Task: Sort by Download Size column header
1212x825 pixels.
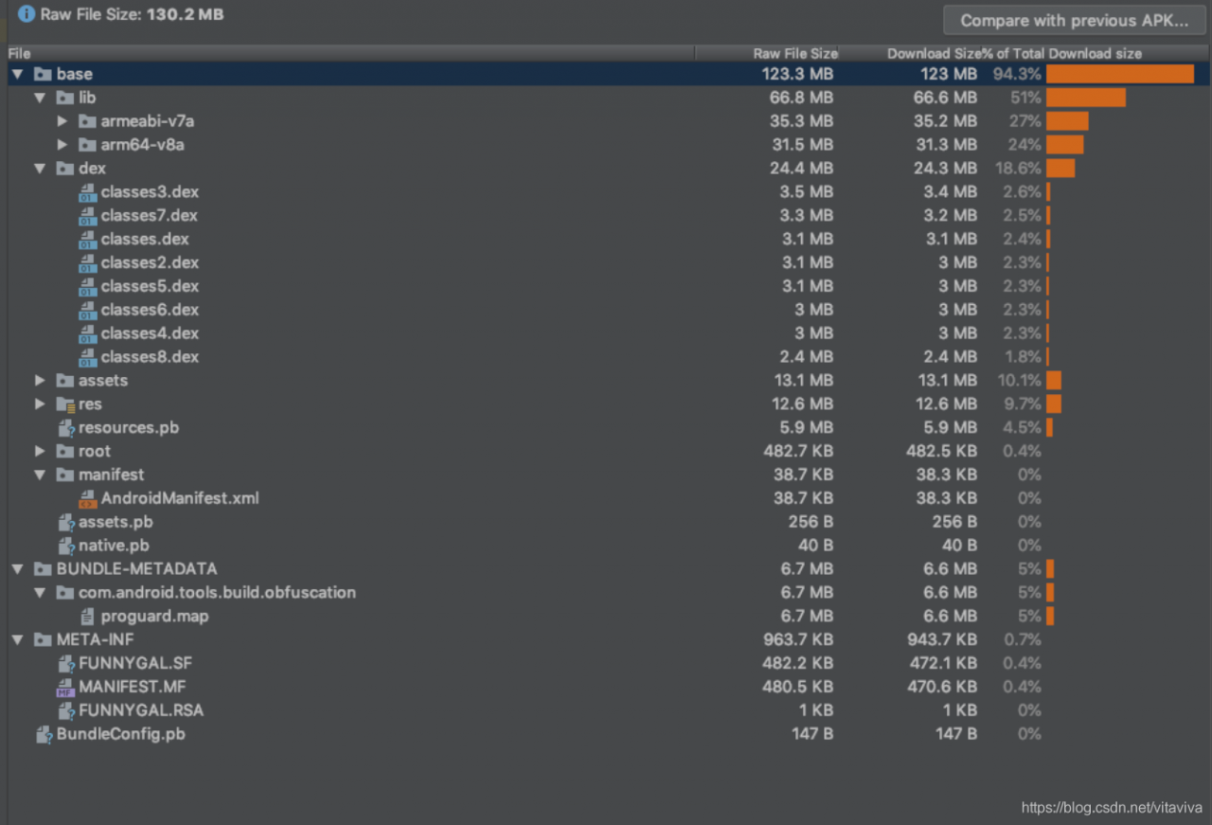Action: (x=910, y=53)
